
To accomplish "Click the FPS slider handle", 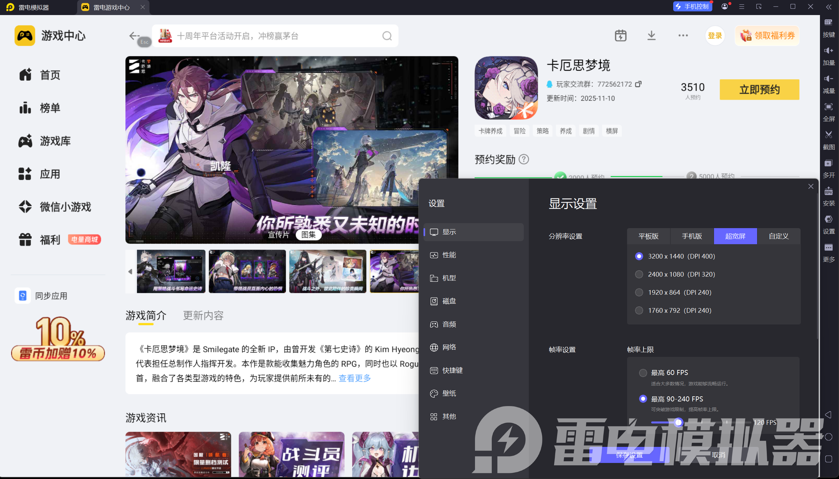I will pyautogui.click(x=678, y=422).
